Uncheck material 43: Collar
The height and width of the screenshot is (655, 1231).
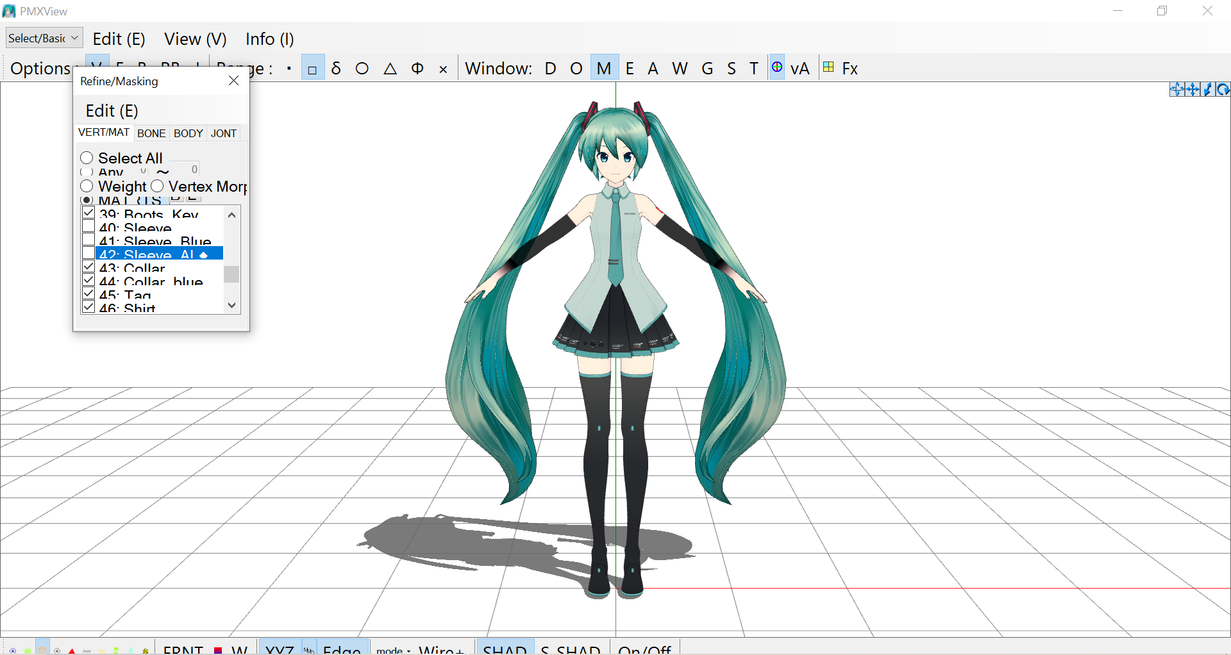(x=88, y=266)
